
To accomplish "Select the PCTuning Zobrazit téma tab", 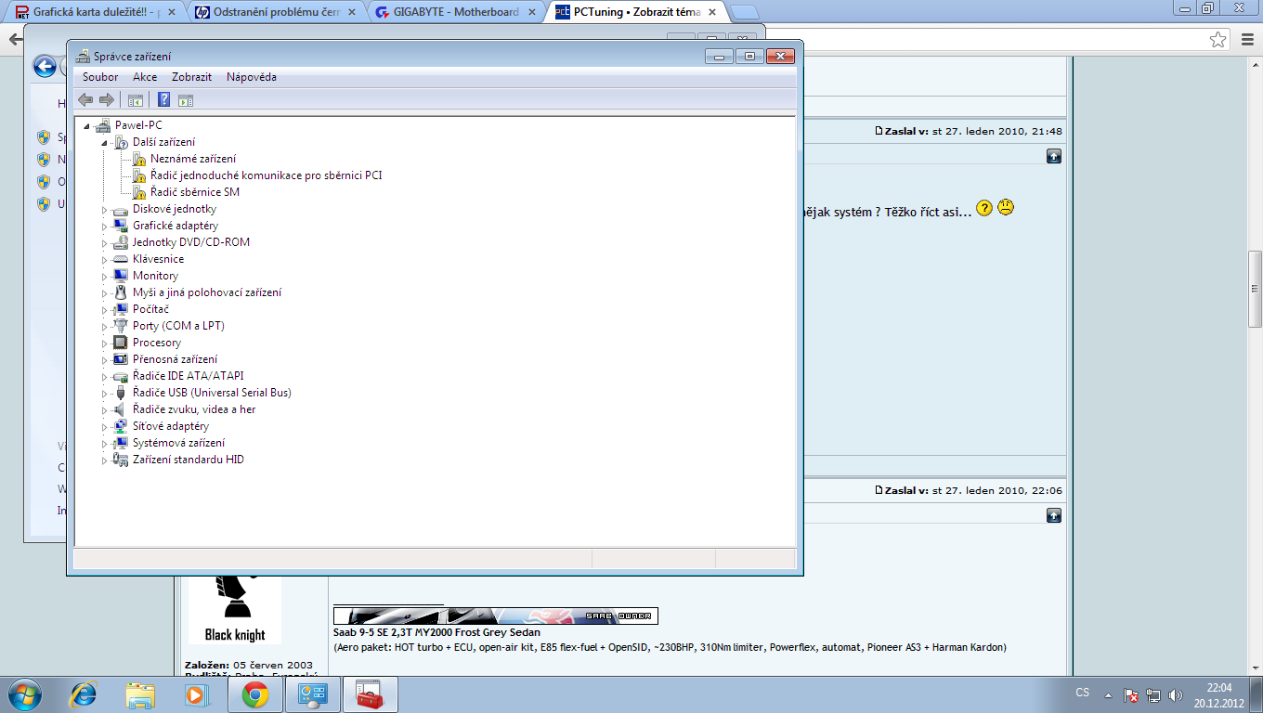I will [x=636, y=12].
